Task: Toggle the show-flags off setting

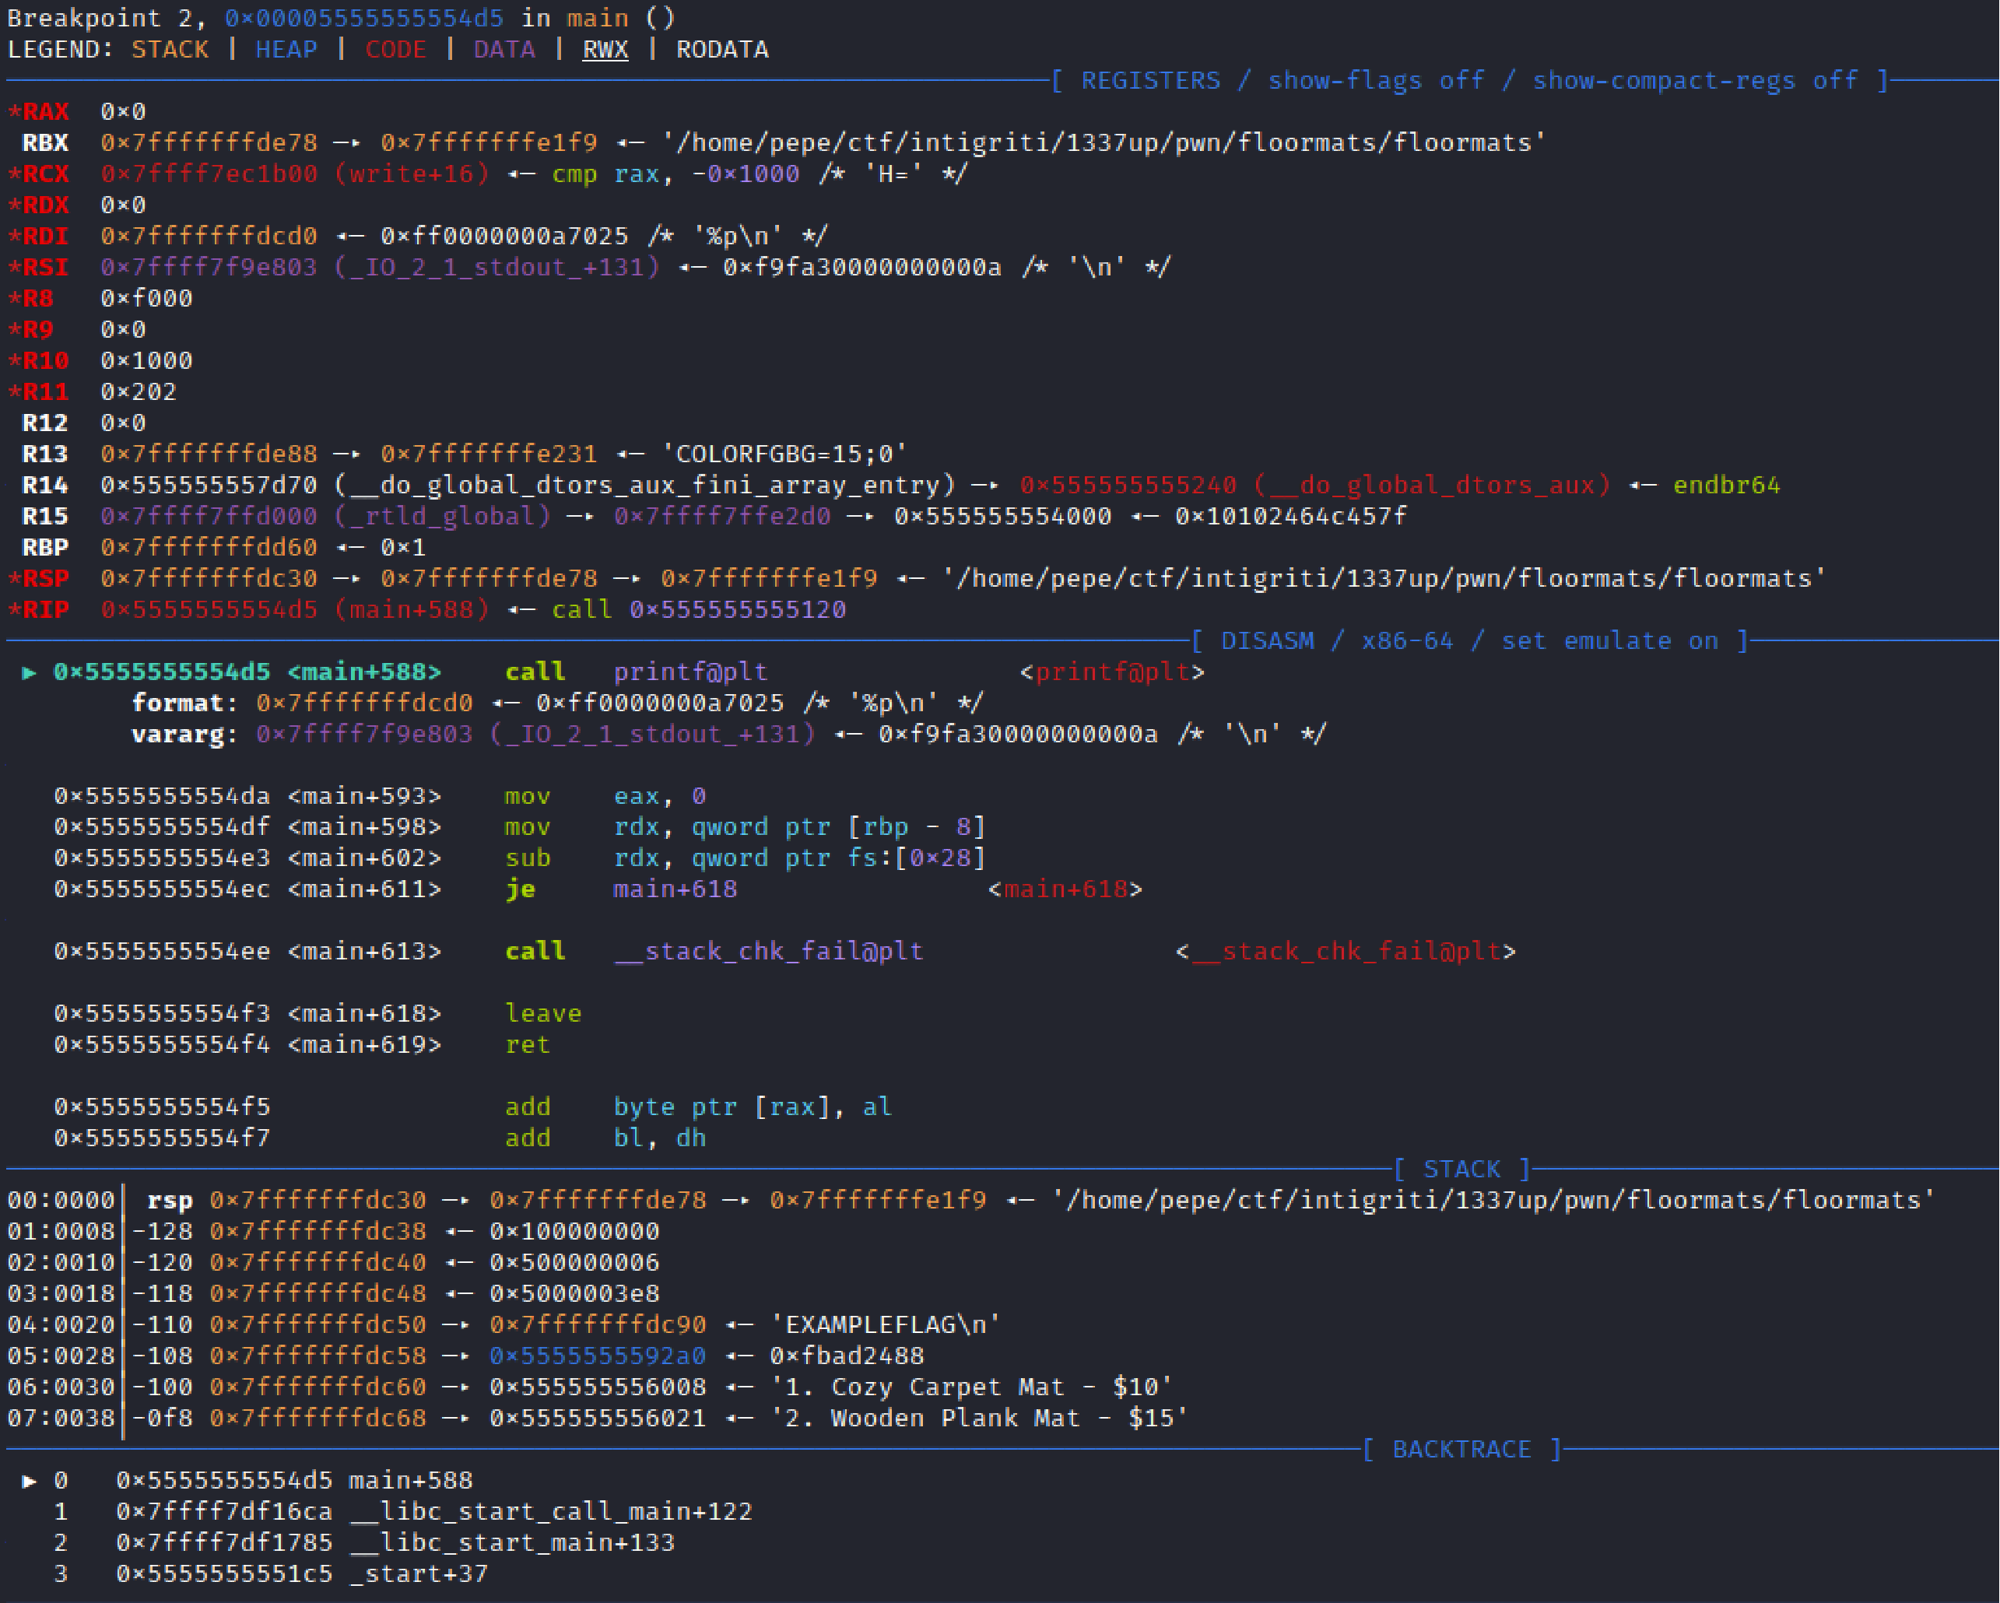Action: (1372, 80)
